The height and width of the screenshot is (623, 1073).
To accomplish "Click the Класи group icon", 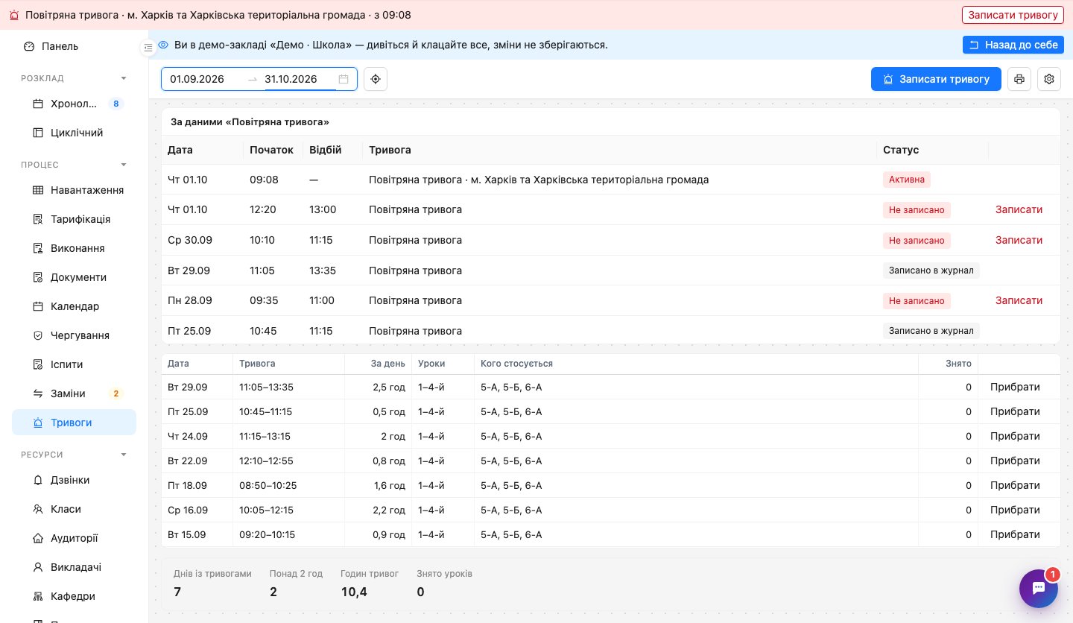I will tap(38, 509).
